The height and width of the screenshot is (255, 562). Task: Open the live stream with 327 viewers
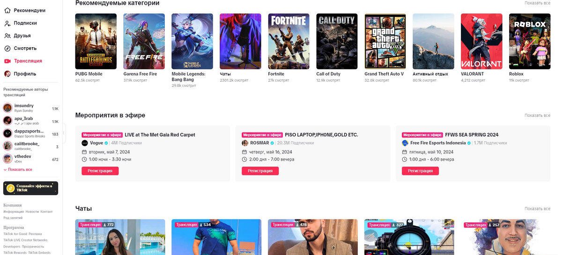click(409, 237)
